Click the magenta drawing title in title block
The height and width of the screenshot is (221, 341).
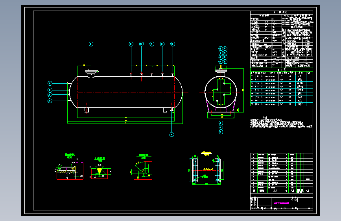click(x=281, y=203)
